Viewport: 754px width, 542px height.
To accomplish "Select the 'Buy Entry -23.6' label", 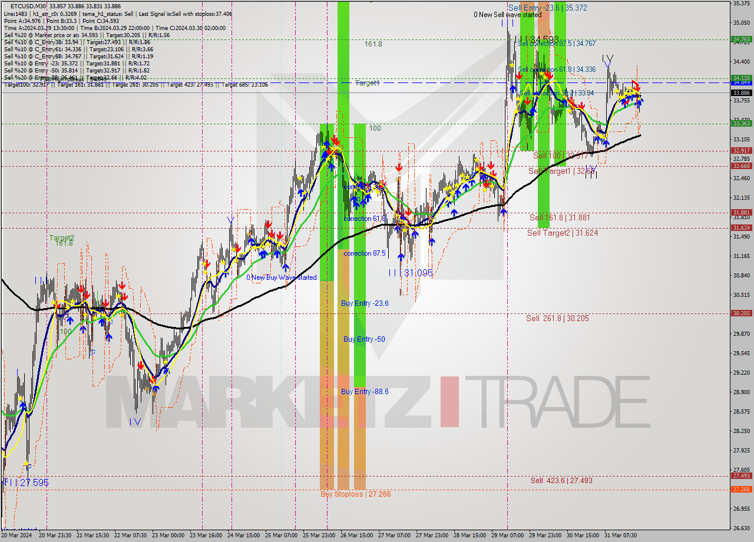I will click(x=365, y=303).
